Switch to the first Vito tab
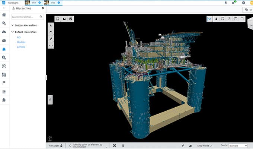 click(33, 3)
